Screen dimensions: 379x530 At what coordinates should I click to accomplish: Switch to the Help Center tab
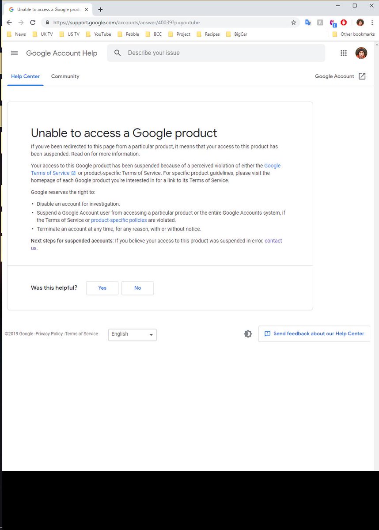pos(25,76)
